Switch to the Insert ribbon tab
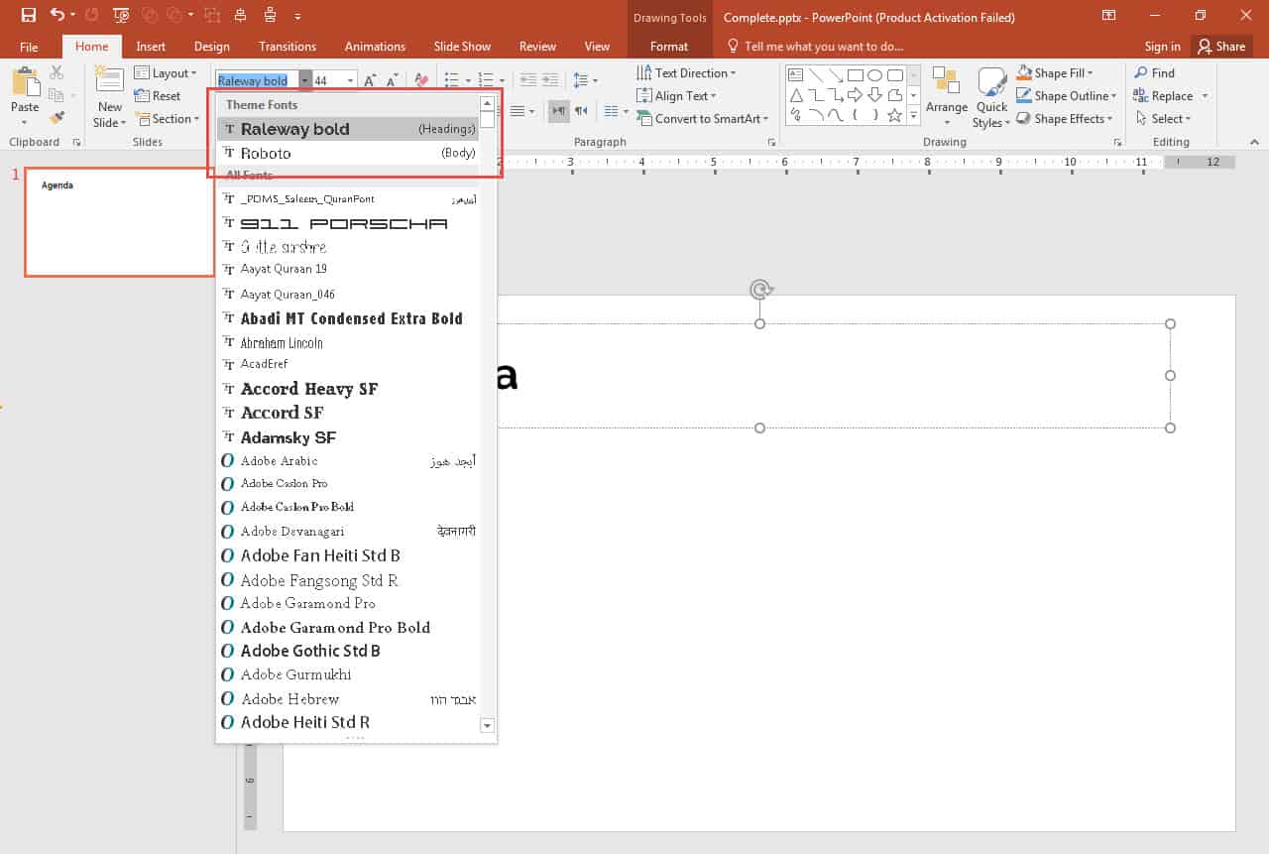The height and width of the screenshot is (854, 1269). [151, 46]
